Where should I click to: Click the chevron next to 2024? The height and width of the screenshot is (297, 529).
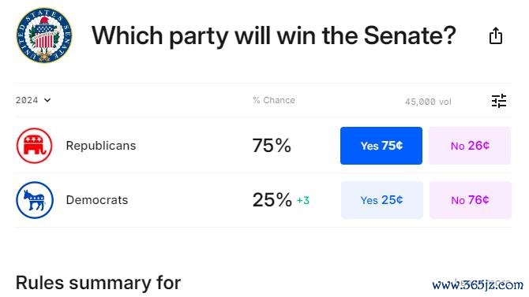pyautogui.click(x=47, y=100)
